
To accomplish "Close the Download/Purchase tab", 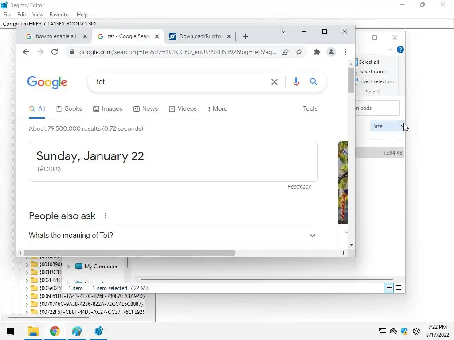I will click(x=229, y=36).
